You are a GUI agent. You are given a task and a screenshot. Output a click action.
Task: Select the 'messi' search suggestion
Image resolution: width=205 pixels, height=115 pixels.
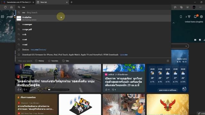tap(93, 45)
